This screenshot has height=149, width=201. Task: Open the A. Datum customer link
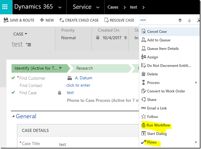pos(84,78)
